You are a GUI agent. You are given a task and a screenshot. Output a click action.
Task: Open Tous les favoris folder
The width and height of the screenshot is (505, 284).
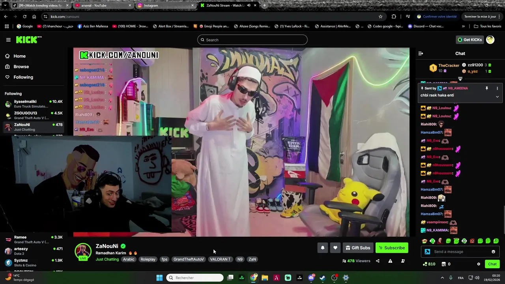(x=487, y=26)
